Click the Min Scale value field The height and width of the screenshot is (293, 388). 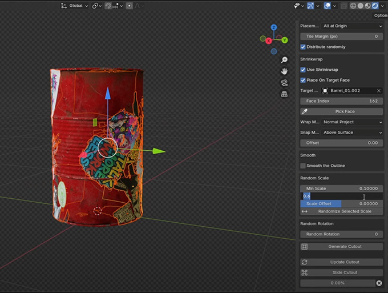(x=341, y=188)
